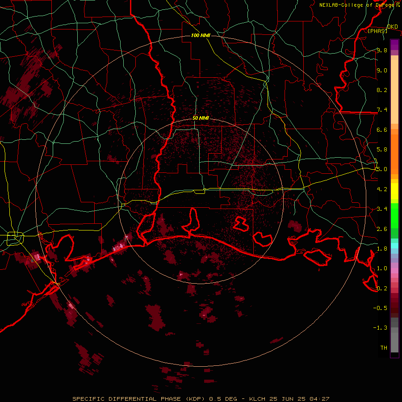Click the 5.0 value on the color scale
Image resolution: width=402 pixels, height=402 pixels.
click(382, 169)
